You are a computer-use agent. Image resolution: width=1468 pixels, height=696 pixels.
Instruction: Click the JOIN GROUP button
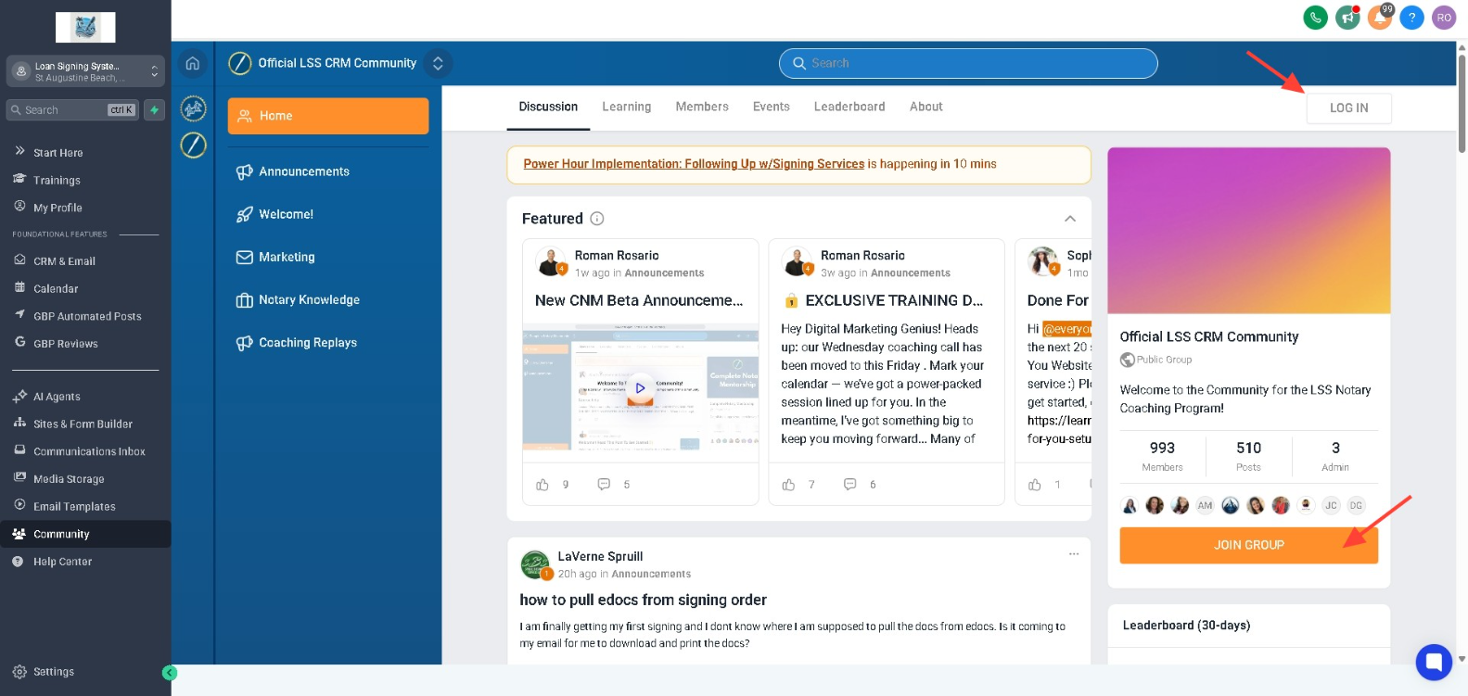pyautogui.click(x=1248, y=545)
